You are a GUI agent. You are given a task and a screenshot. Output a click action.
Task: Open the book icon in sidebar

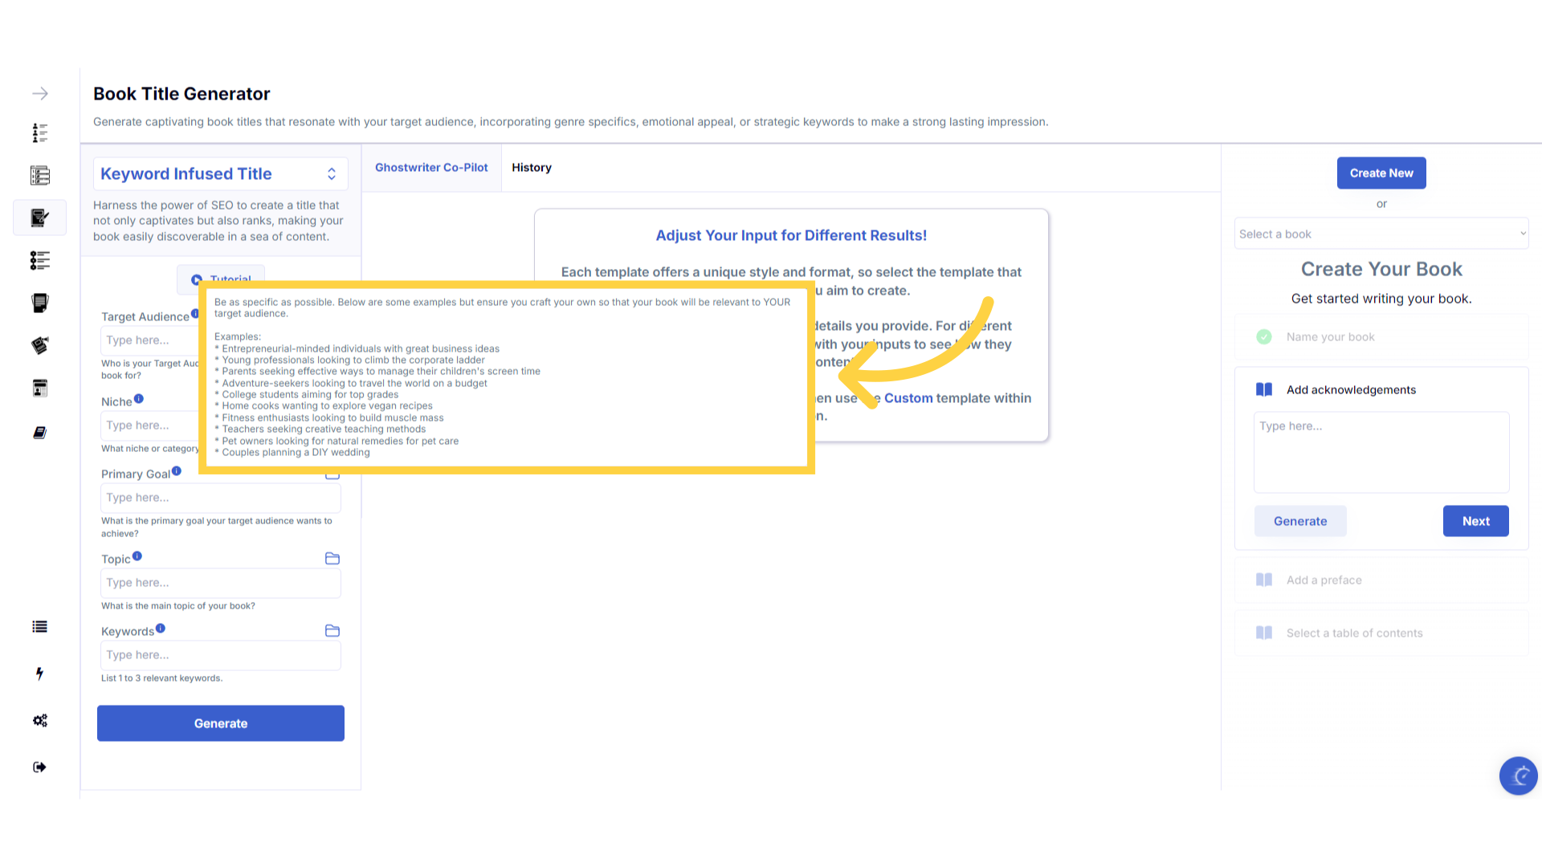click(x=40, y=433)
